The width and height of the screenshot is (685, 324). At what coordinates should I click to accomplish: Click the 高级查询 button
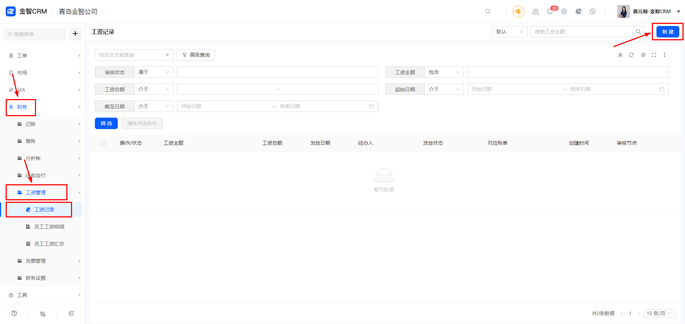pyautogui.click(x=196, y=55)
